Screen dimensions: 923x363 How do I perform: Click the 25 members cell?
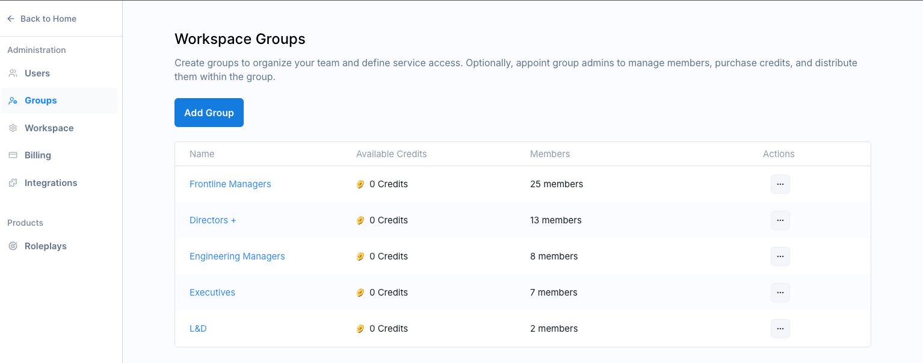(557, 184)
